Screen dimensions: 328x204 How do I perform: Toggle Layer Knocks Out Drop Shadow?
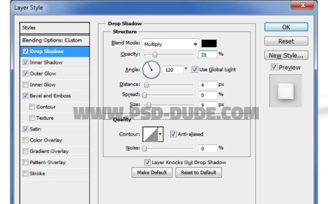pos(147,162)
